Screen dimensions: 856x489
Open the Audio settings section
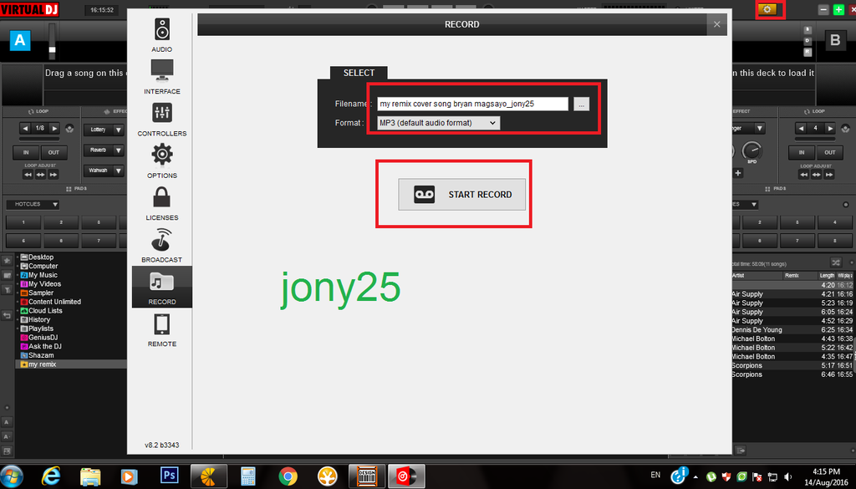pyautogui.click(x=161, y=34)
